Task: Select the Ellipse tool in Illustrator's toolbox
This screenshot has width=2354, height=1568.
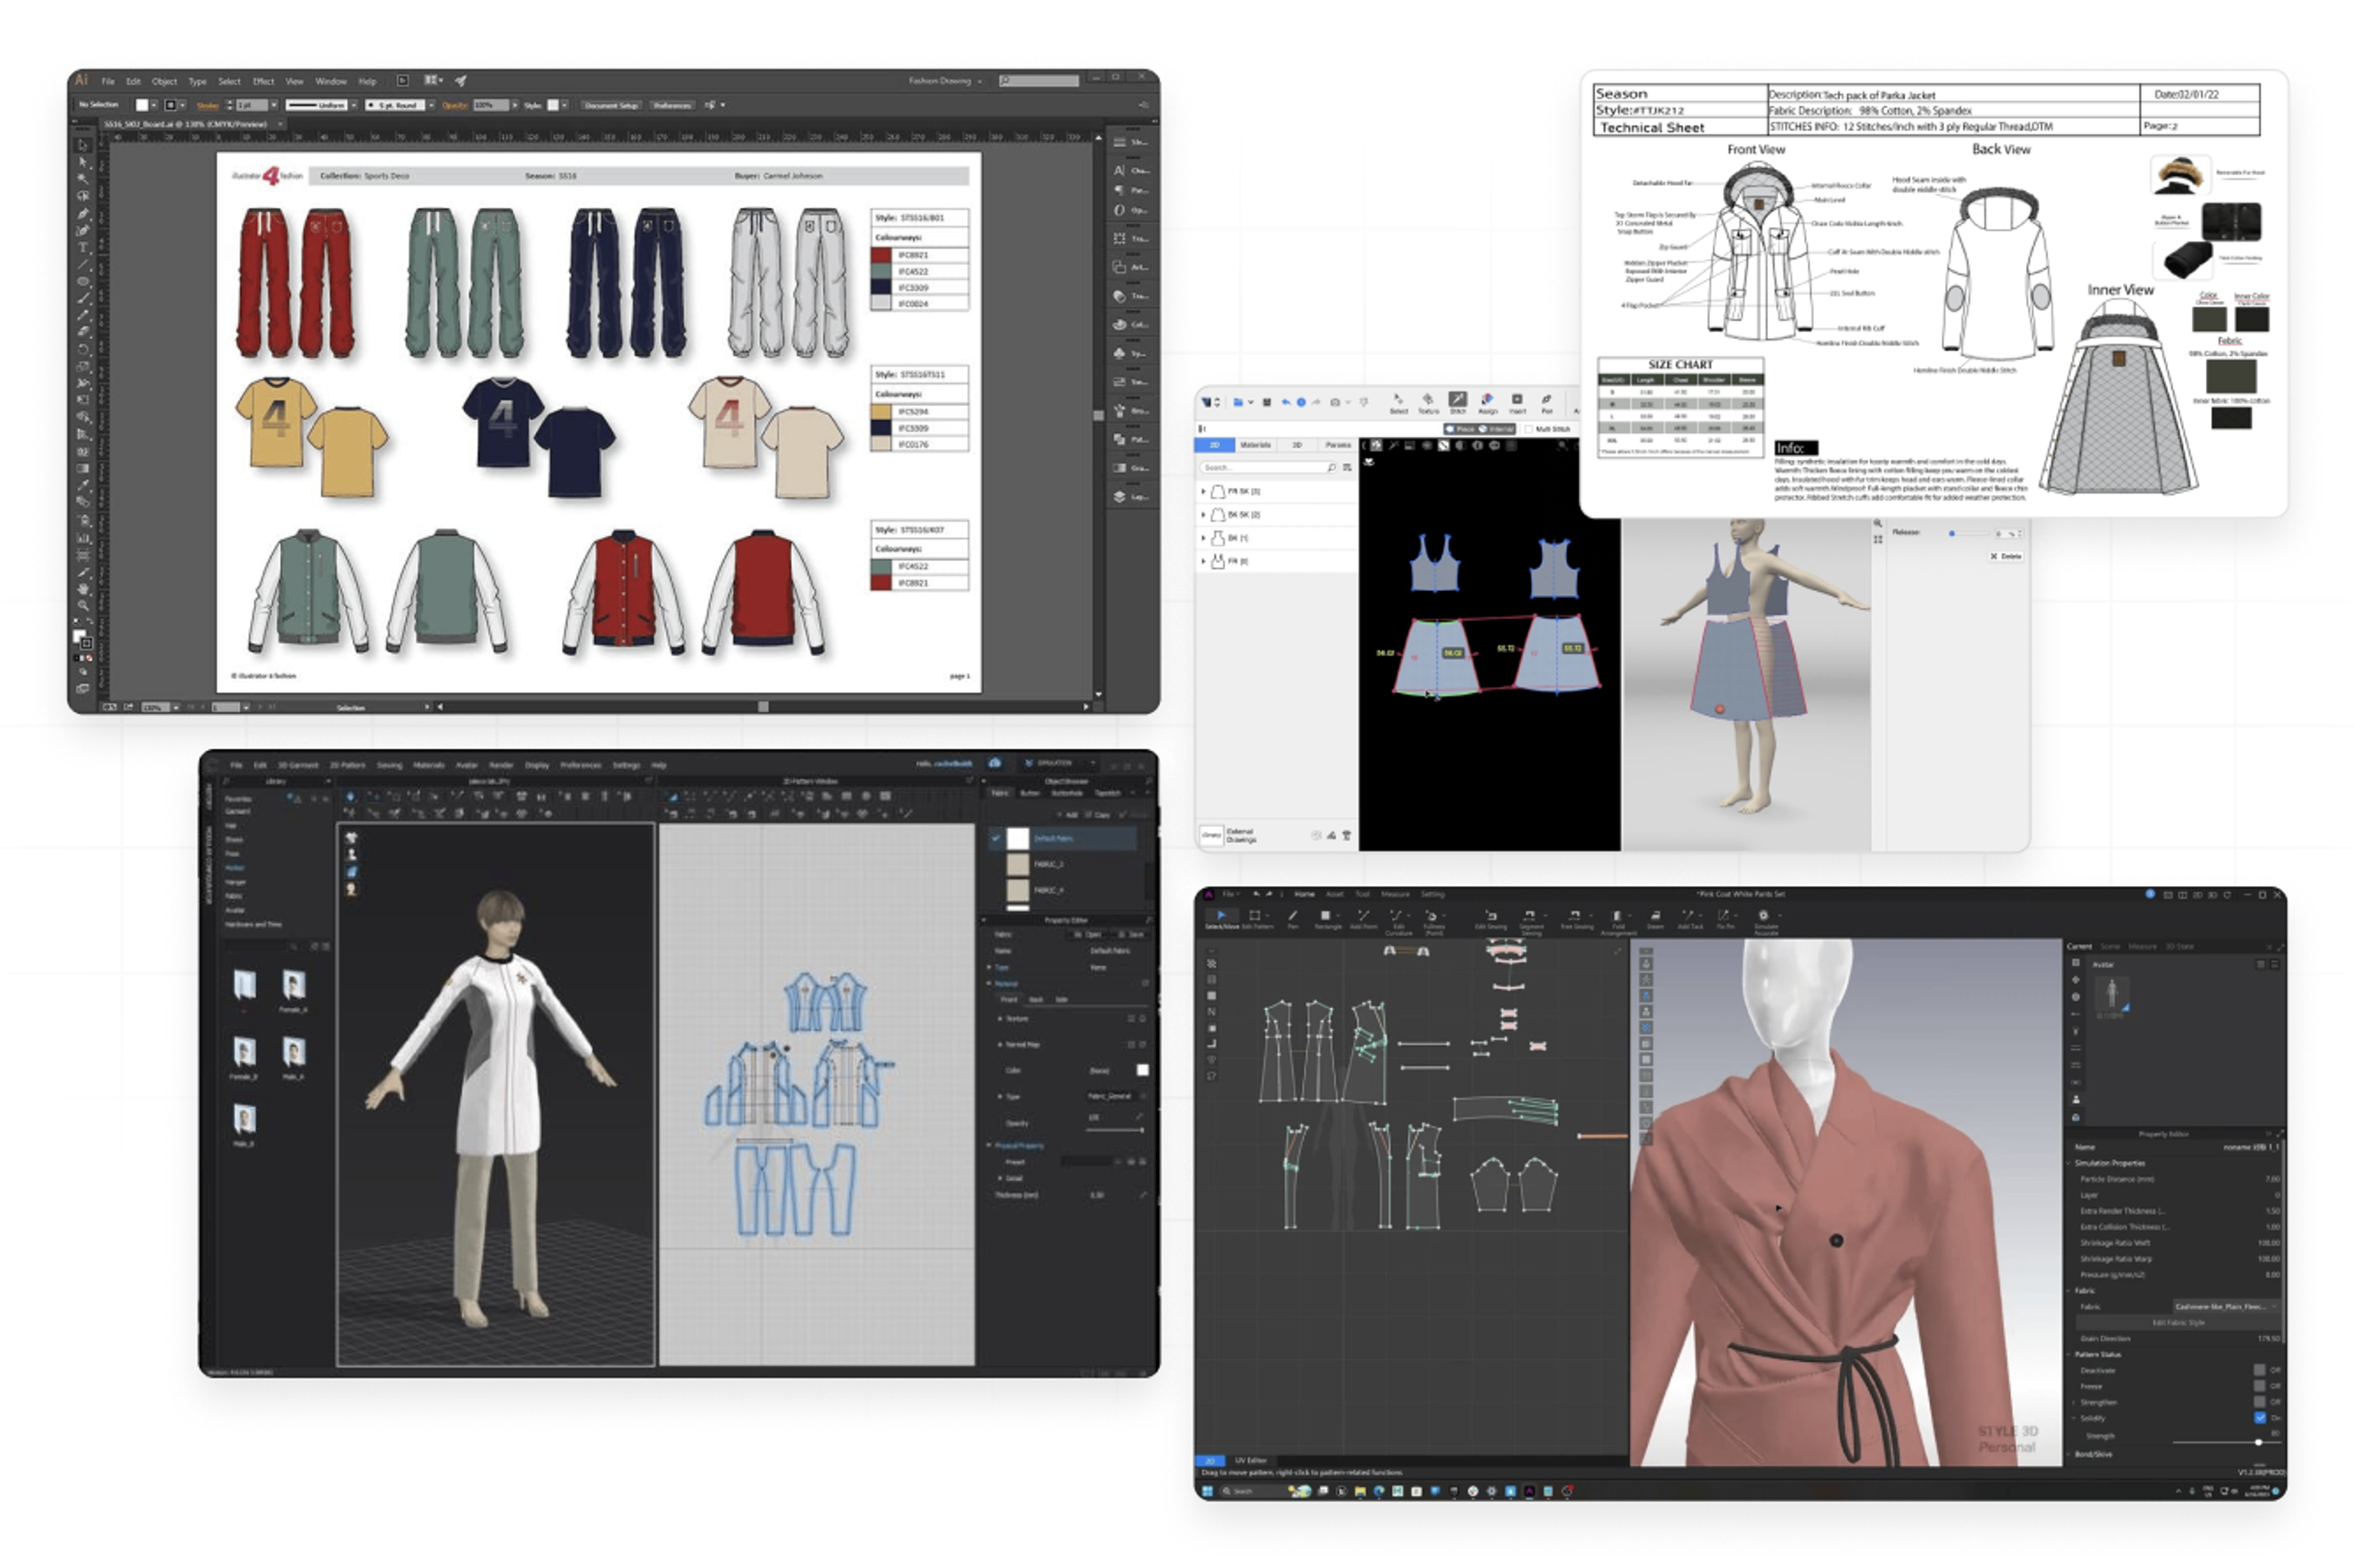Action: [x=83, y=281]
